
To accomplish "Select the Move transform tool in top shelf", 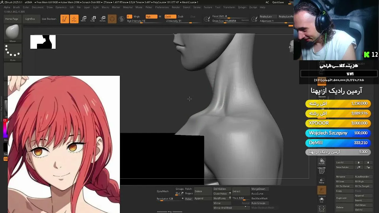I will tap(83, 19).
